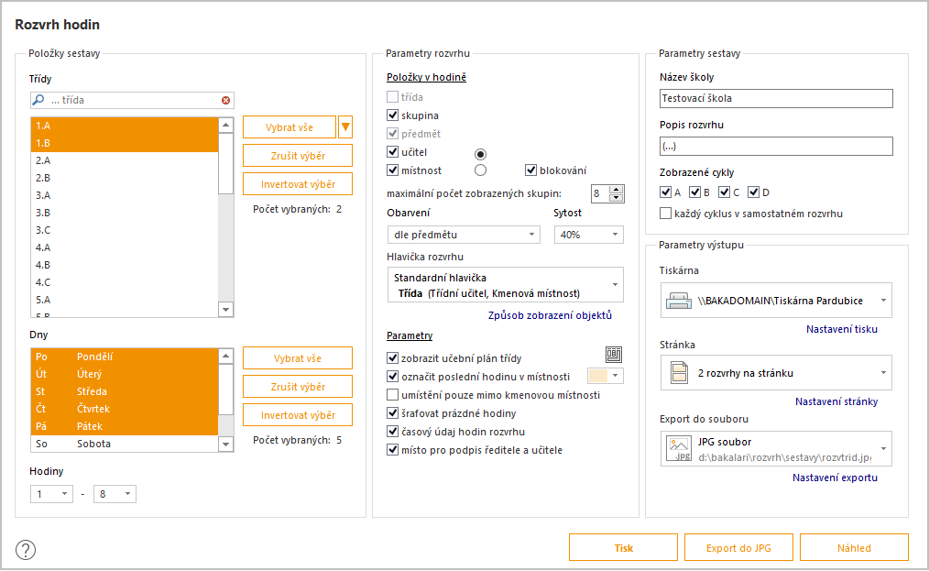The width and height of the screenshot is (929, 571).
Task: Uncheck šrafovat prázdné hodiny
Action: (x=392, y=412)
